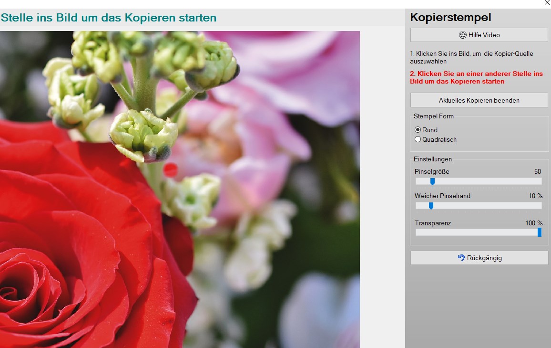Click the Rückgängig undo button
The height and width of the screenshot is (348, 551).
pyautogui.click(x=479, y=258)
